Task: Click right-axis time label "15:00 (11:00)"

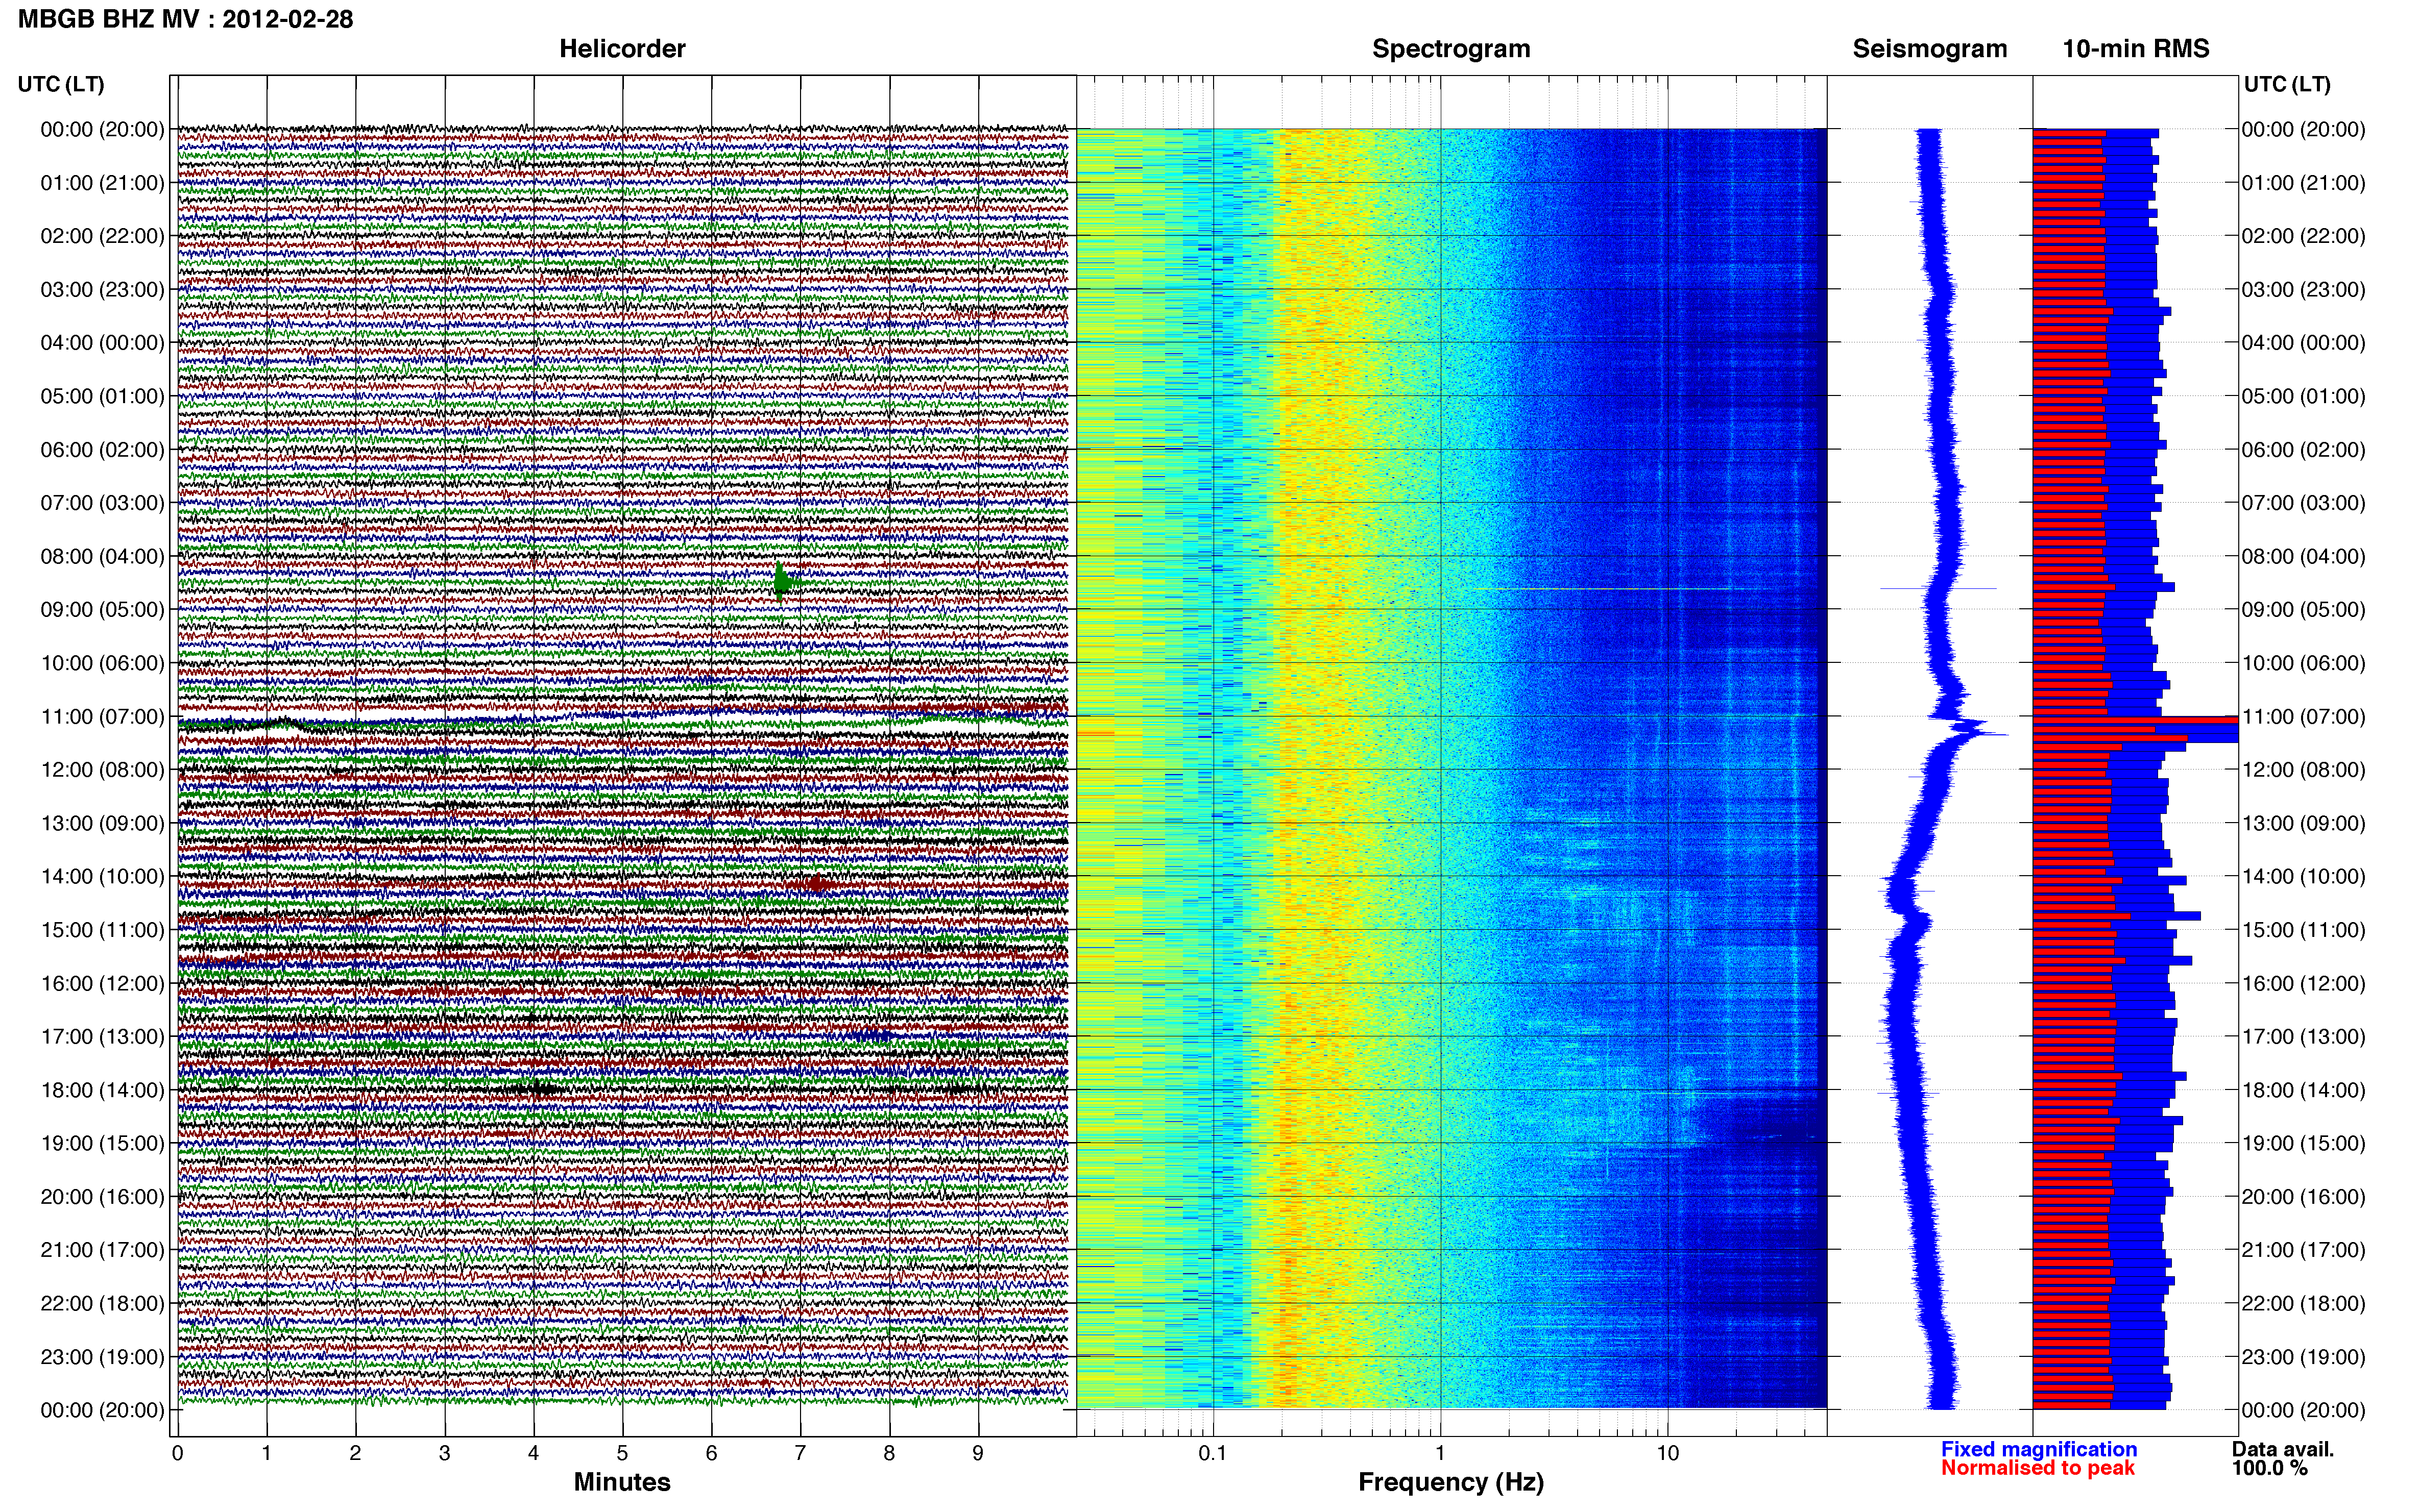Action: click(x=2303, y=930)
